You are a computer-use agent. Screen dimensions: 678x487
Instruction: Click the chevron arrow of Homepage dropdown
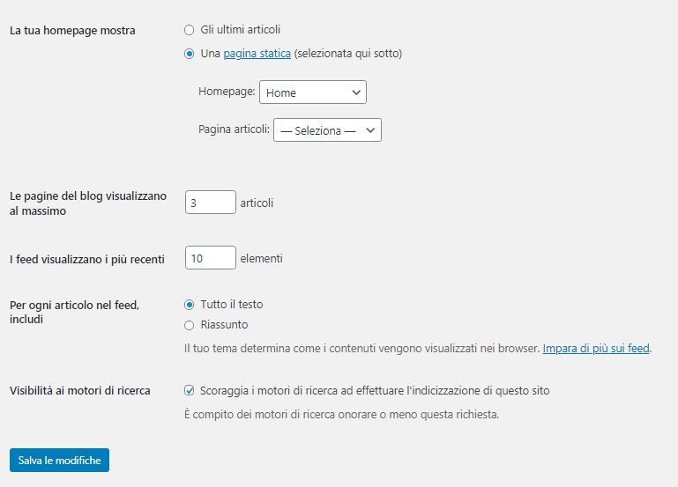pyautogui.click(x=356, y=92)
